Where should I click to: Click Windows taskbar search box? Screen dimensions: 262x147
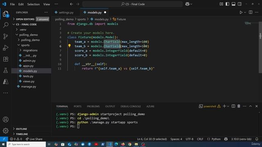tap(26, 144)
